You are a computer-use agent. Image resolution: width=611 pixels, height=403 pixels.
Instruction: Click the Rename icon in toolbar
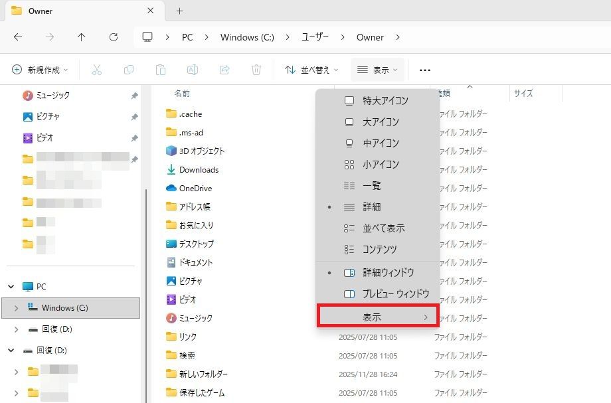tap(193, 70)
